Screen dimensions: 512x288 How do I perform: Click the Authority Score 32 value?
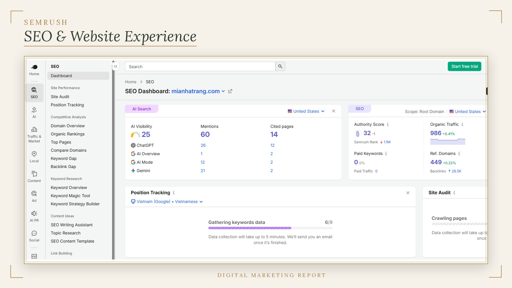[367, 133]
